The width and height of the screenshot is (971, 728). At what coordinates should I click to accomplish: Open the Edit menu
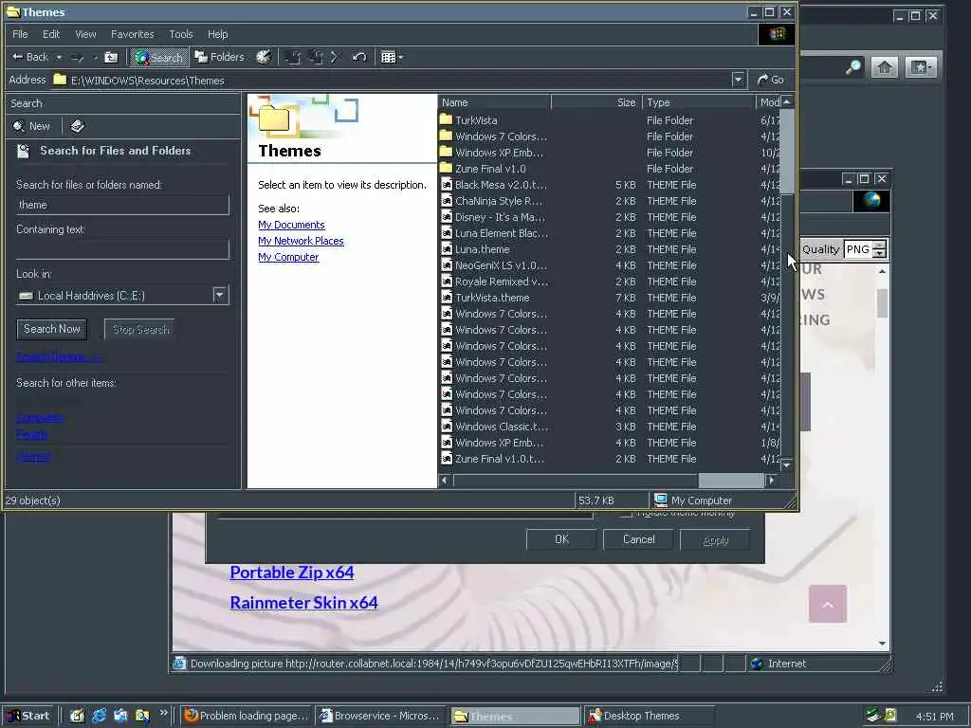point(51,34)
